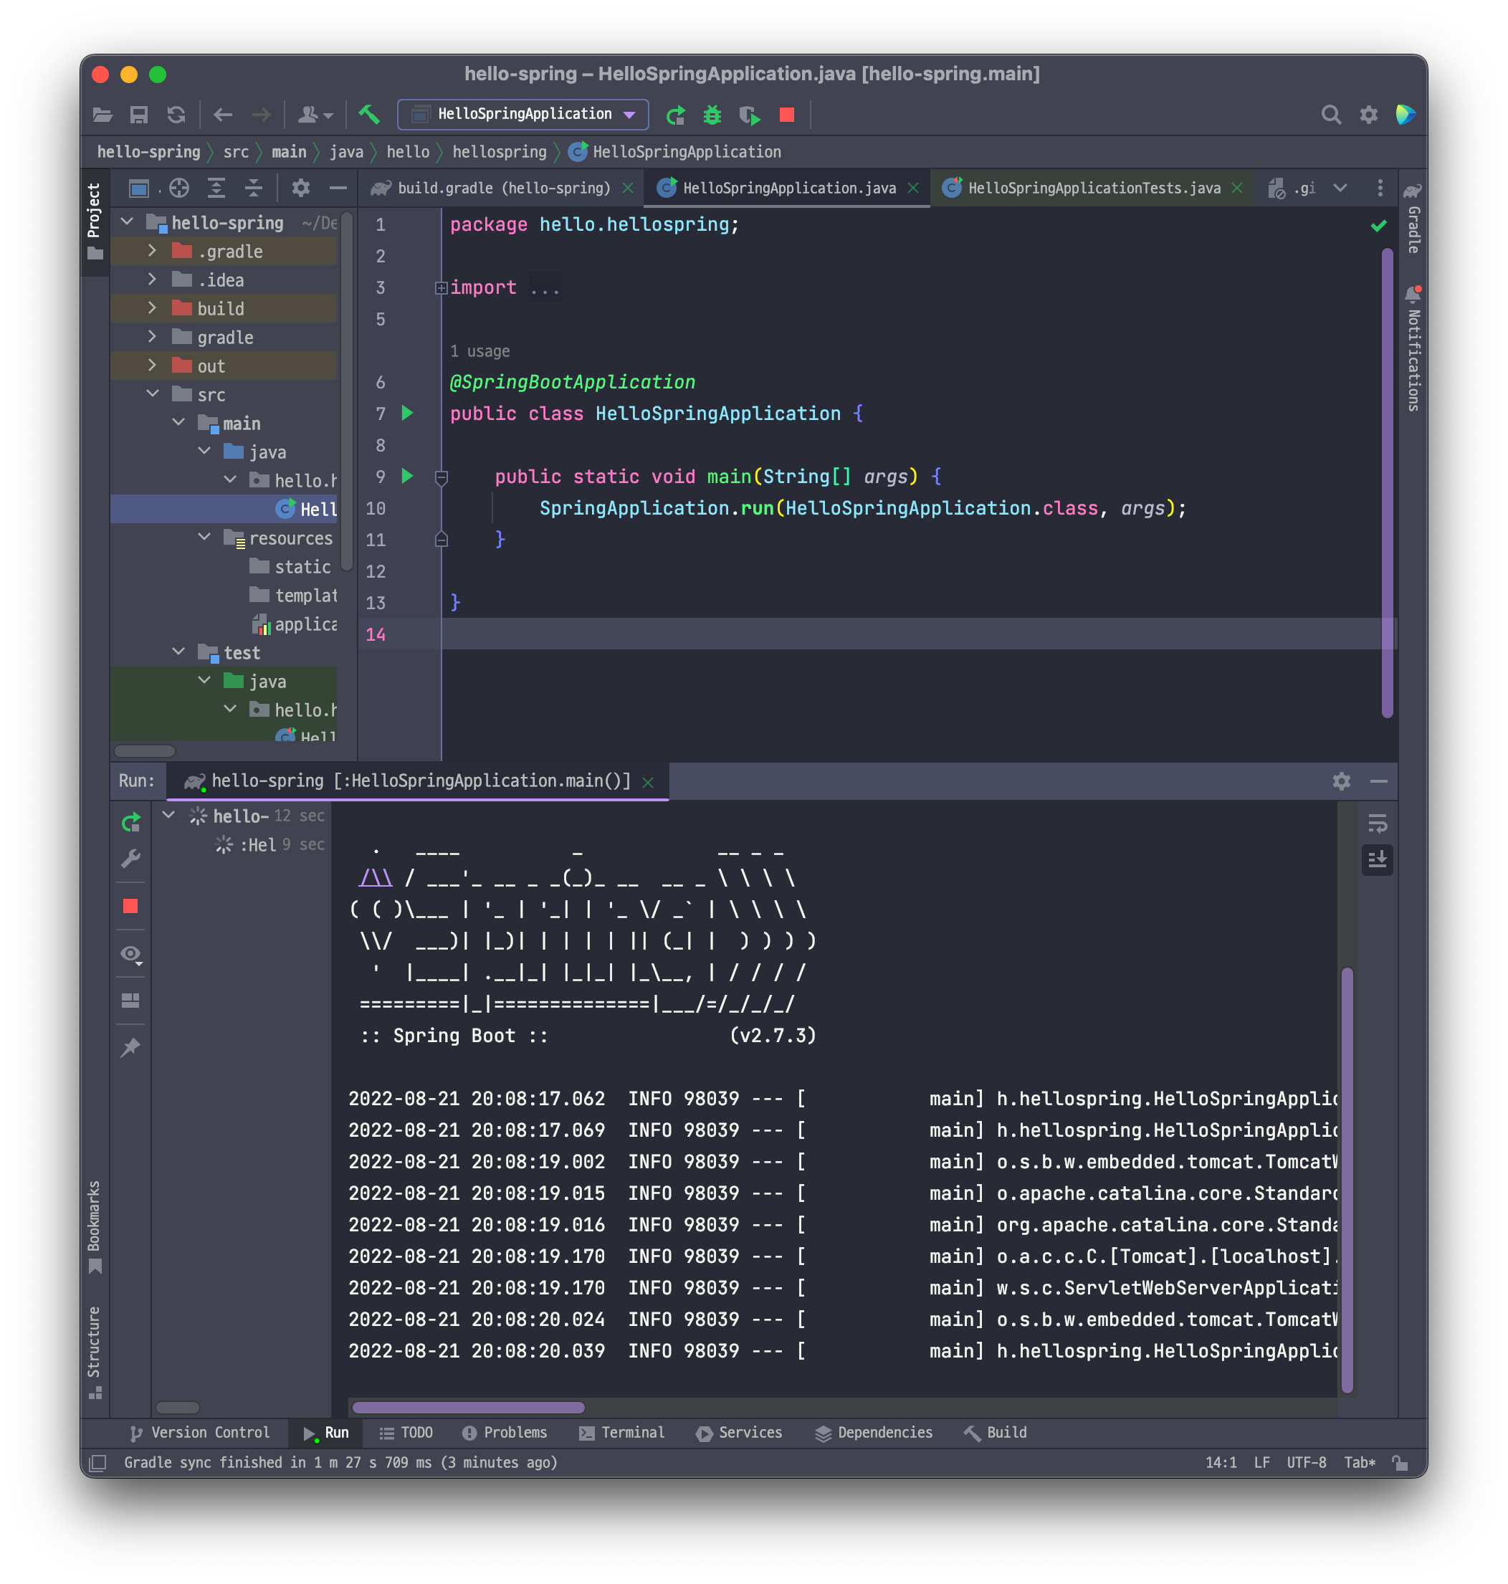Click the green Debug bug icon
Image resolution: width=1508 pixels, height=1584 pixels.
[712, 115]
